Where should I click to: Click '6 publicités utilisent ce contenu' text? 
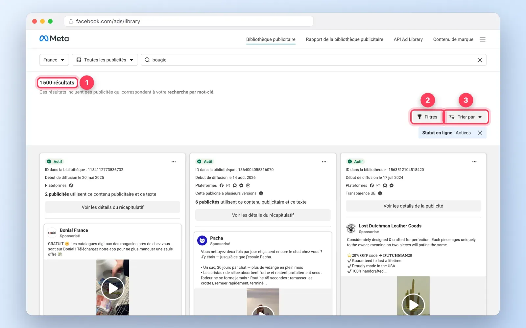pos(251,202)
